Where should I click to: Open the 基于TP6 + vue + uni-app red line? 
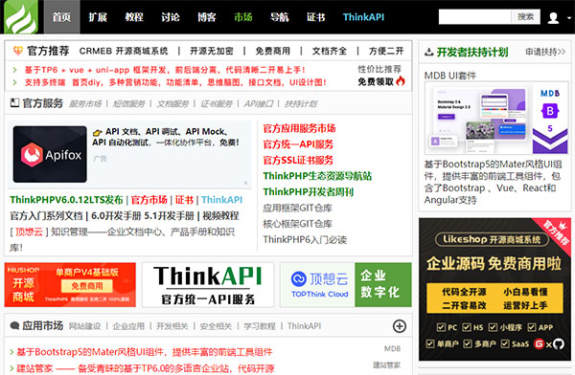(165, 70)
